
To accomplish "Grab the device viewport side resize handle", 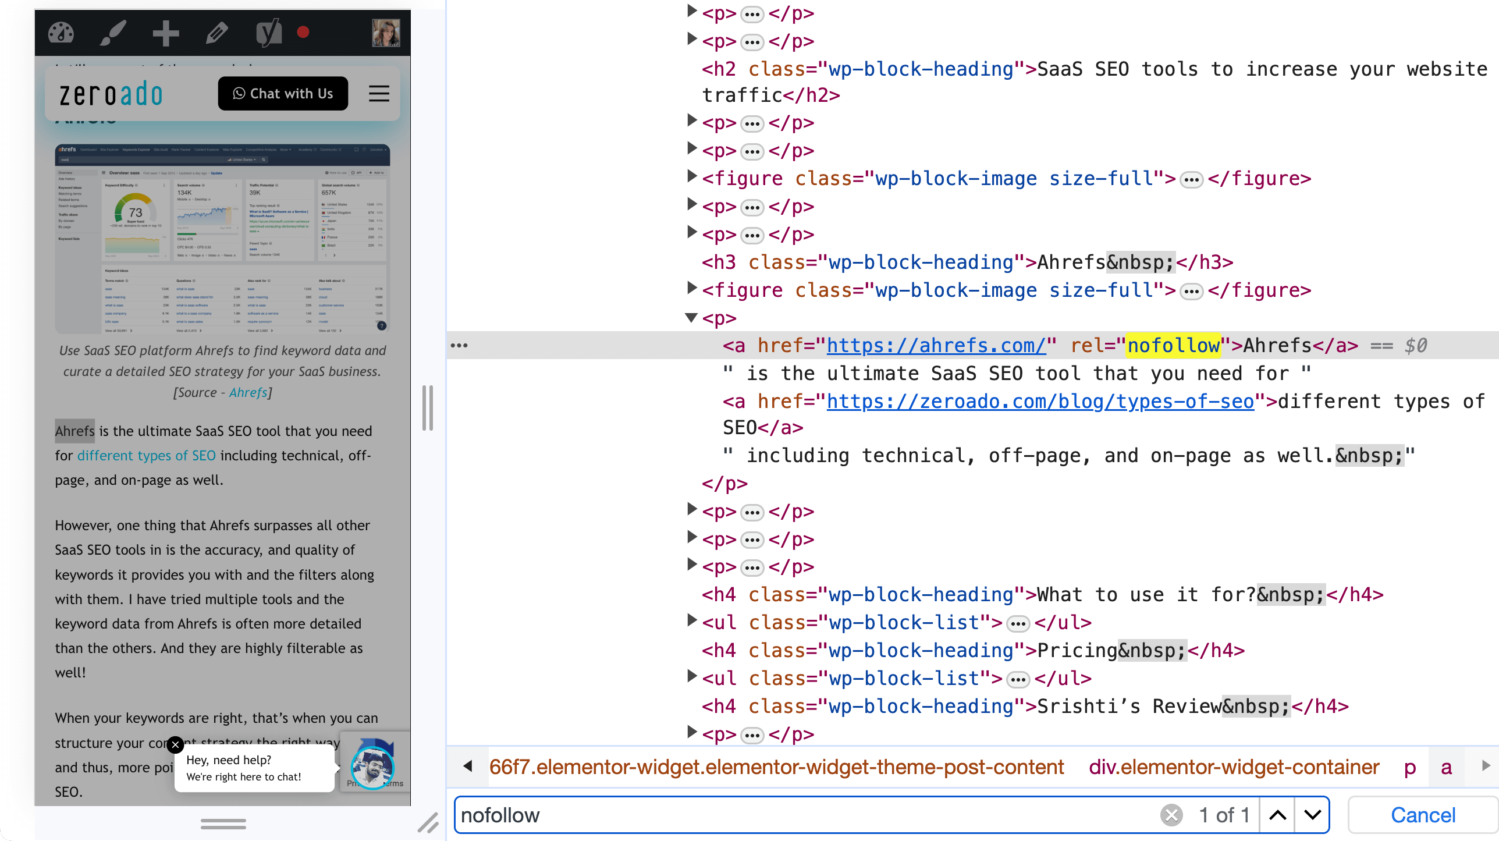I will (428, 407).
